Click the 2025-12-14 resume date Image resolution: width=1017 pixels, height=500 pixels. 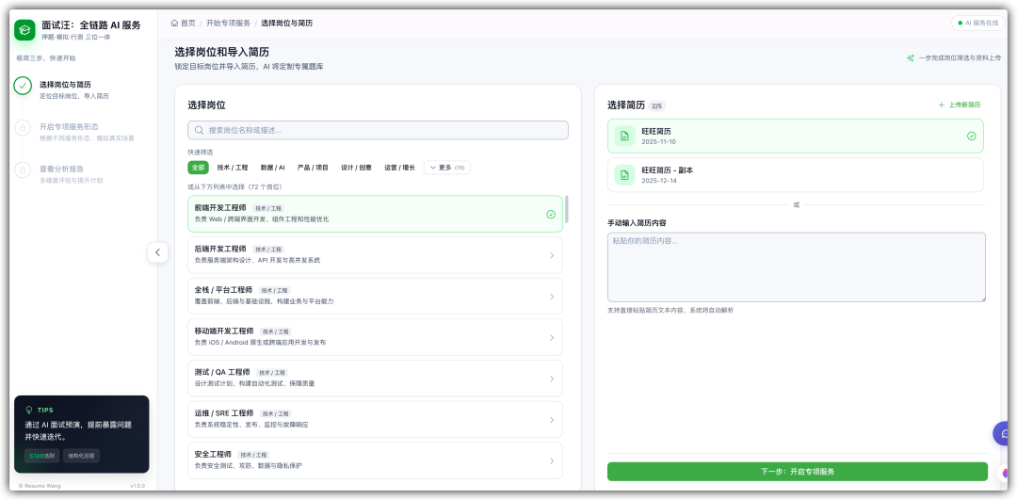tap(659, 180)
